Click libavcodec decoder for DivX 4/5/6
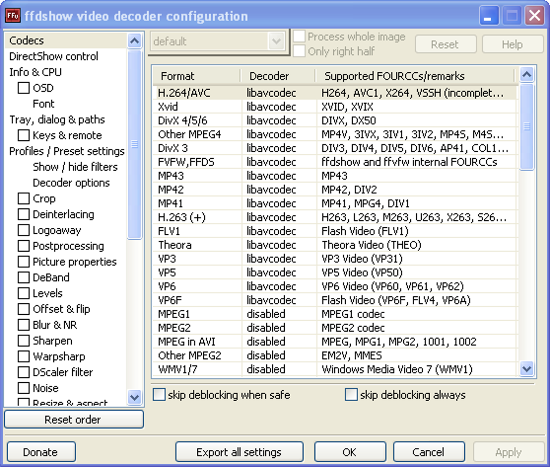The height and width of the screenshot is (467, 550). coord(271,120)
